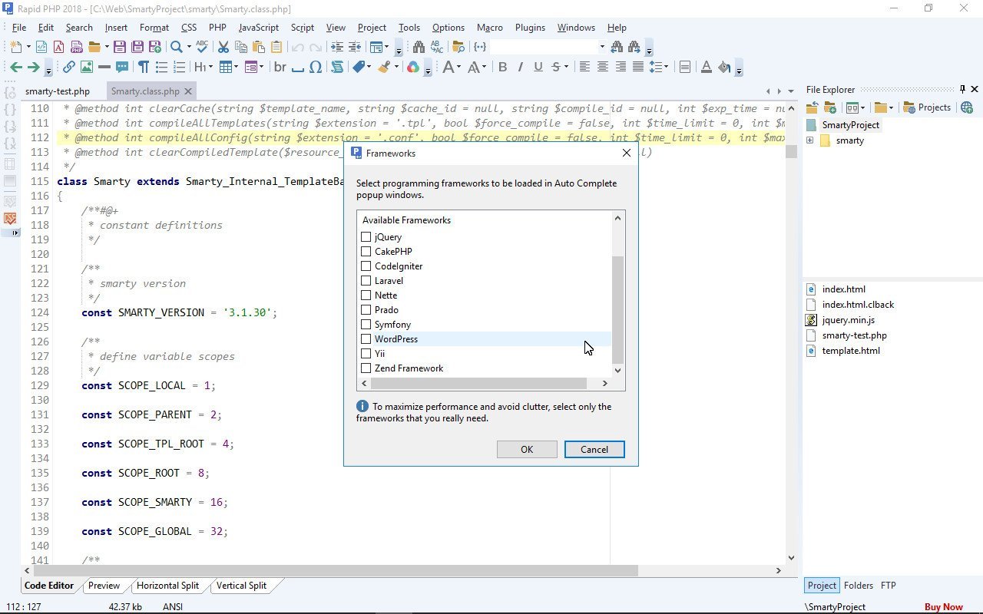Switch to the smarty-test.php tab
The height and width of the screenshot is (614, 983).
pos(58,91)
